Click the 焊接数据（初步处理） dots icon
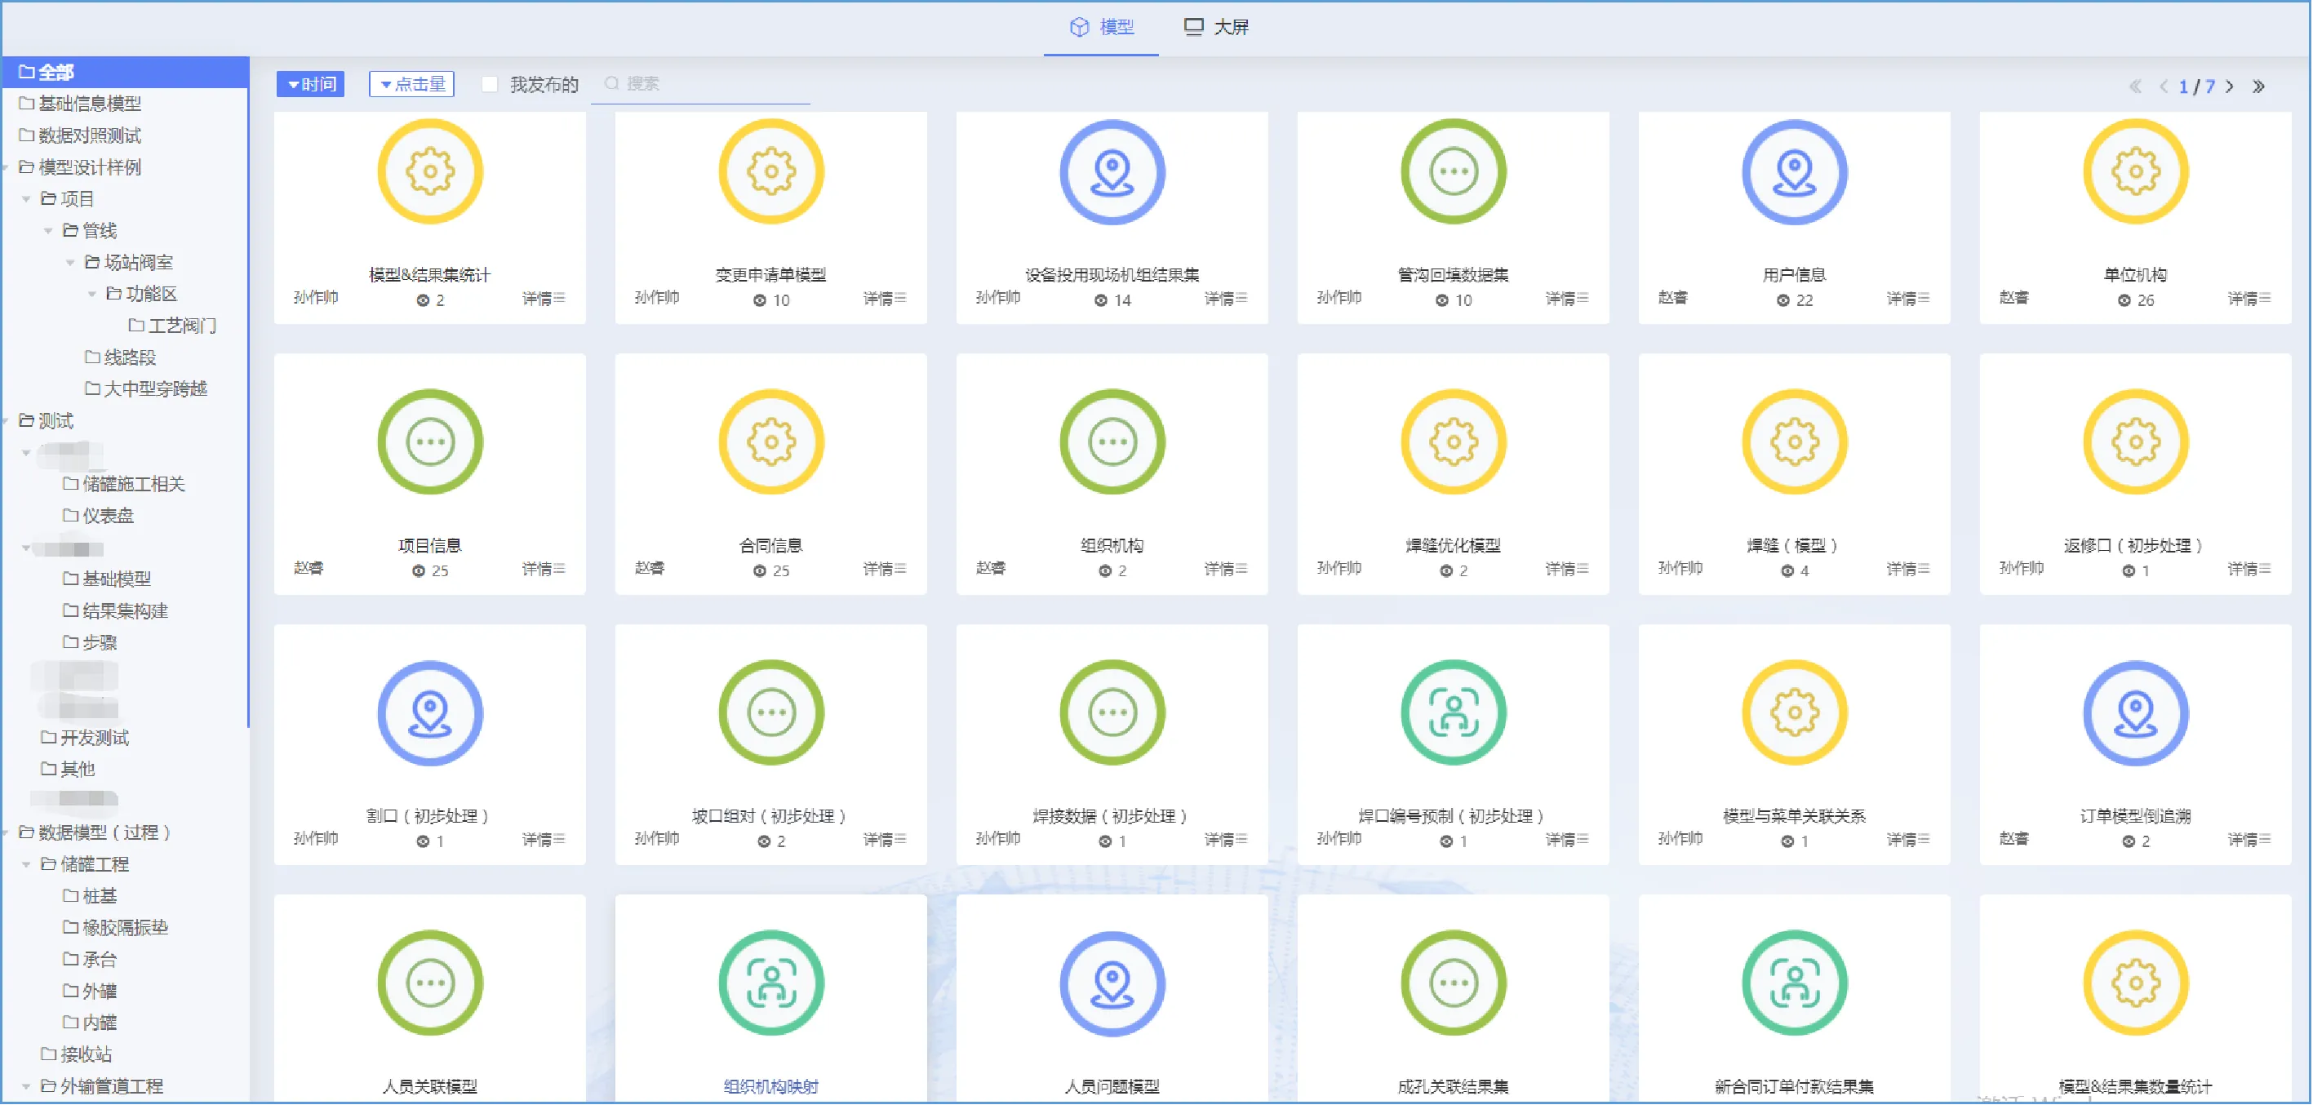Screen dimensions: 2313x1105 [x=1112, y=712]
